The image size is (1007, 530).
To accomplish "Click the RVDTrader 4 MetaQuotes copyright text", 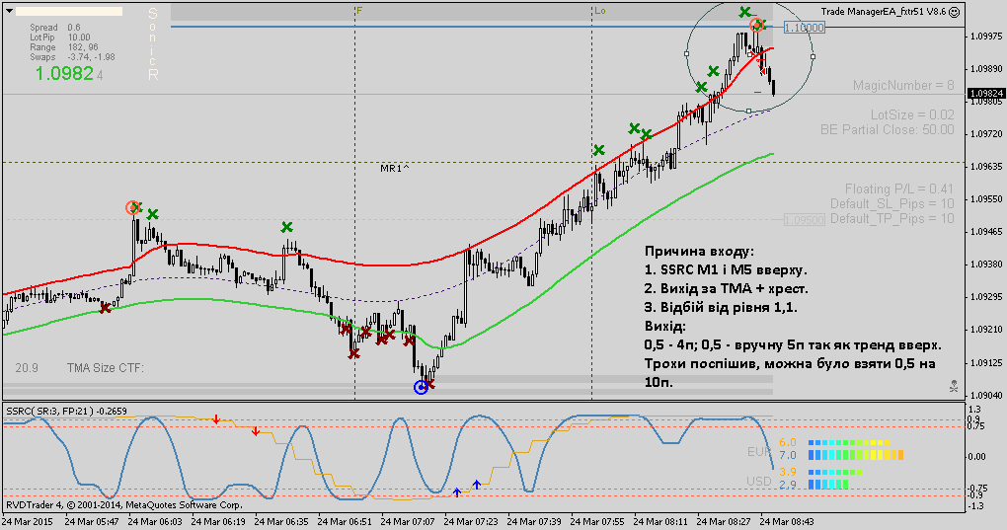I will 124,505.
